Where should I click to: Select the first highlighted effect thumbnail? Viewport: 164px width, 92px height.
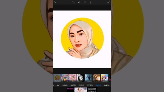[x=57, y=78]
